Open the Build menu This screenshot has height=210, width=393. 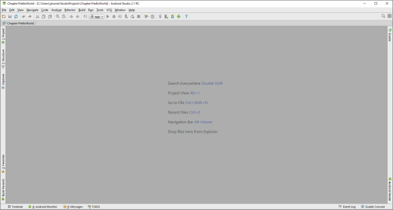tap(82, 10)
